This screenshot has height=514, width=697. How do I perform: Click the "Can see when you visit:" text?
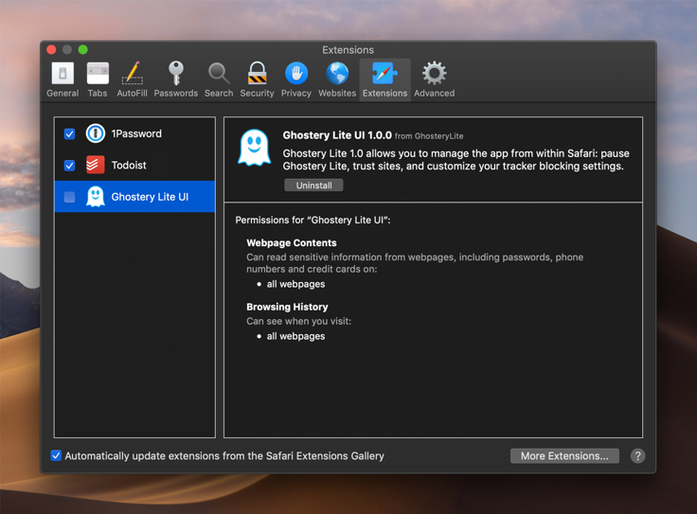pyautogui.click(x=298, y=321)
